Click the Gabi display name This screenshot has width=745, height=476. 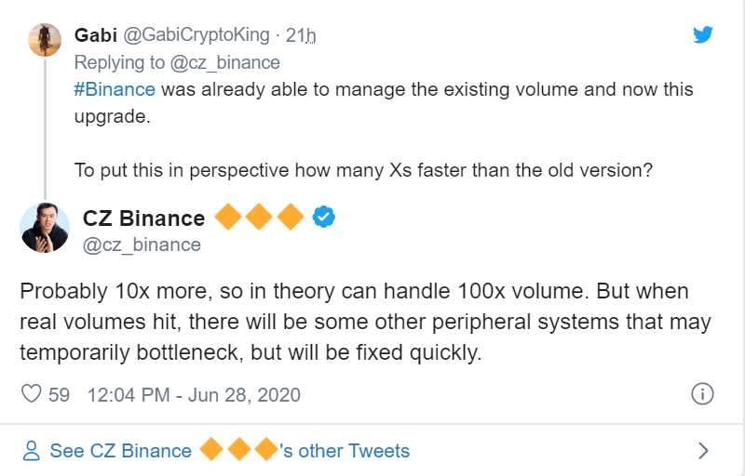[93, 36]
